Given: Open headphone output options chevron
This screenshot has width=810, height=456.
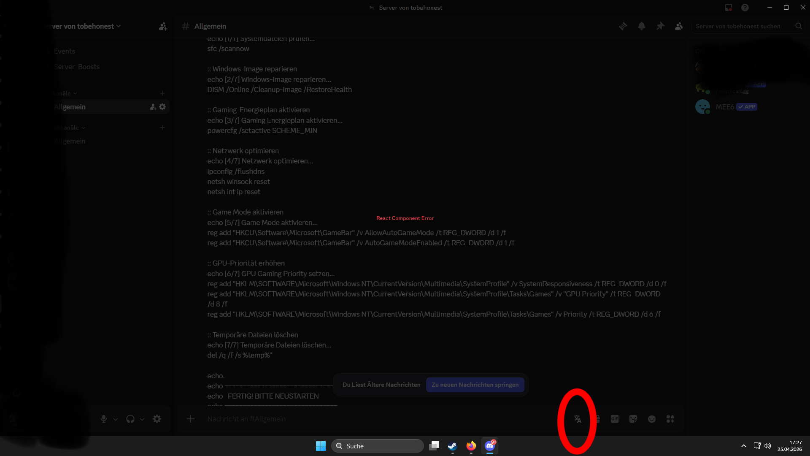Looking at the screenshot, I should (142, 419).
